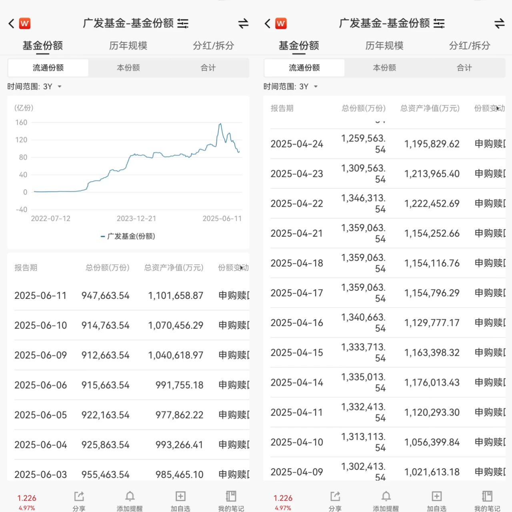512x512 pixels.
Task: Tap the back arrow in left panel
Action: pyautogui.click(x=11, y=24)
